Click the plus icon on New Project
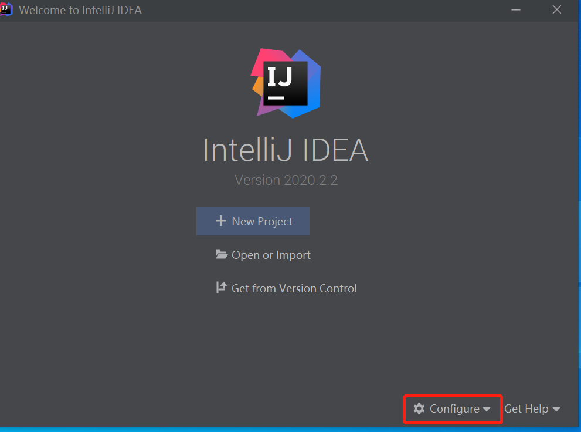Image resolution: width=581 pixels, height=432 pixels. click(220, 221)
